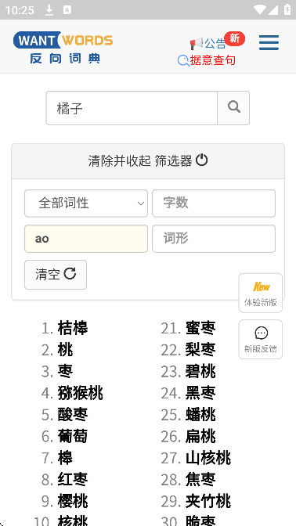The image size is (296, 526).
Task: Click the 清空 reset button
Action: (56, 275)
